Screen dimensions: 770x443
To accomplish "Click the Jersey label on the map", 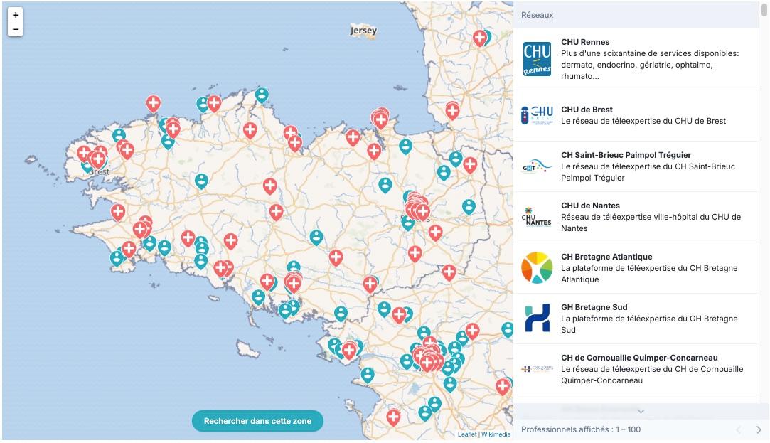I will click(363, 31).
